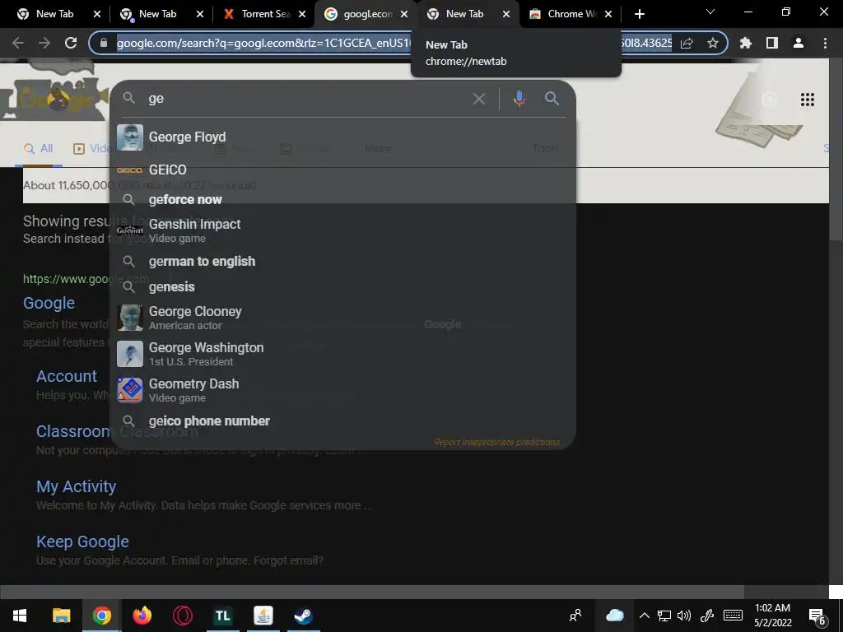Screen dimensions: 843x632
Task: Close the googl.ecom tab
Action: click(403, 15)
